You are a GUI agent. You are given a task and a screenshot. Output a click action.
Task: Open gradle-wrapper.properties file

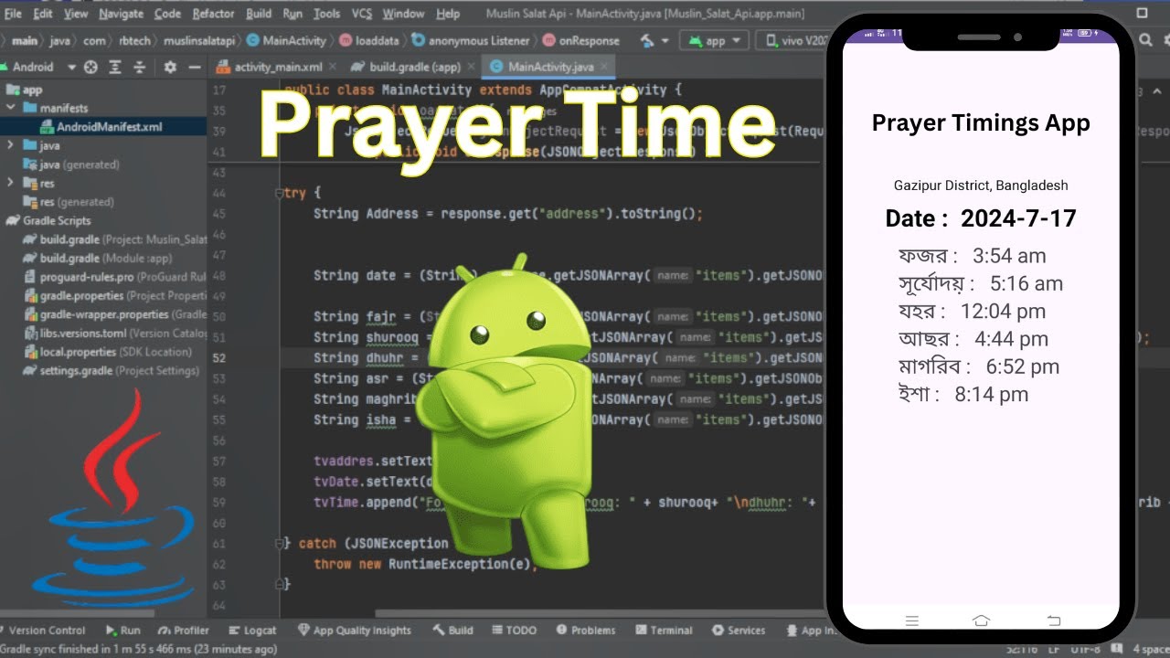116,314
